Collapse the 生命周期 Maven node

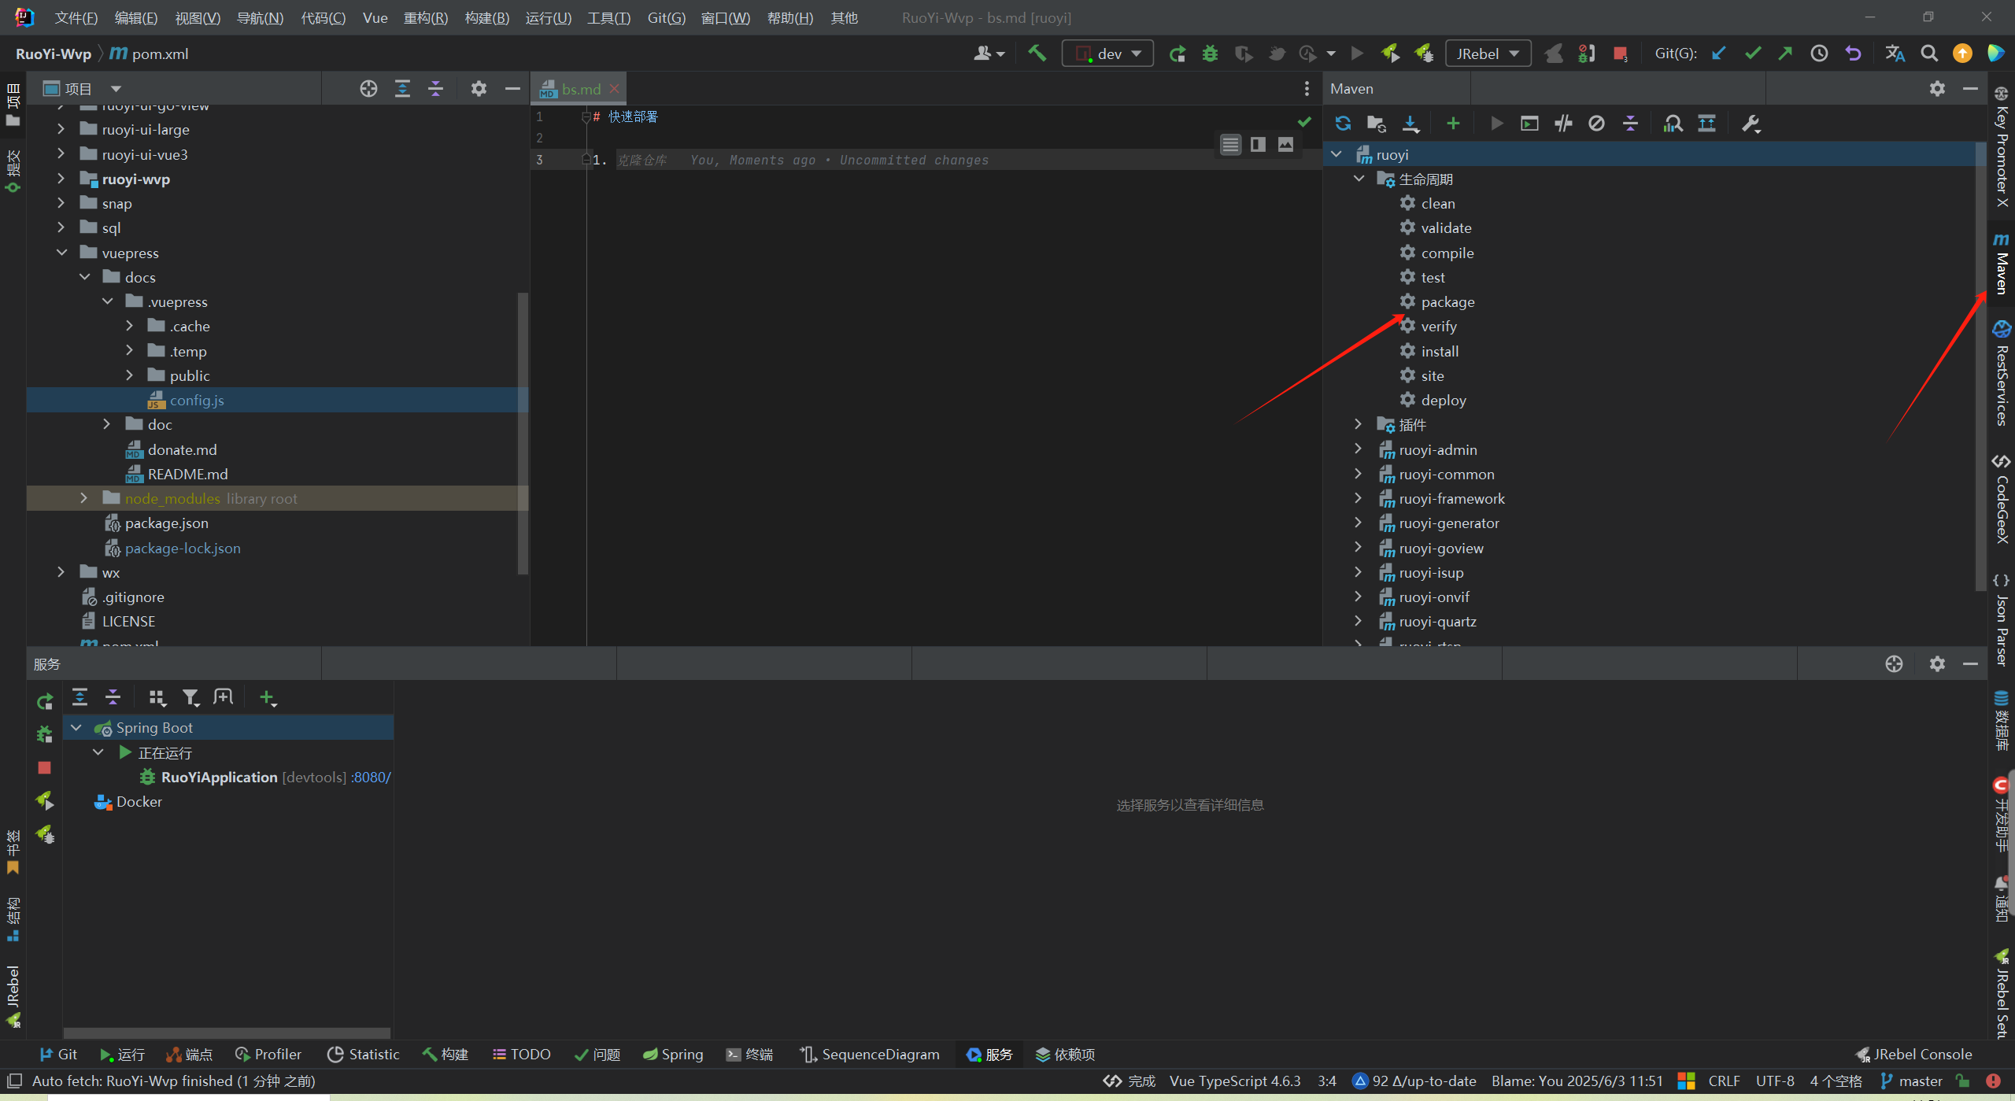click(x=1359, y=179)
